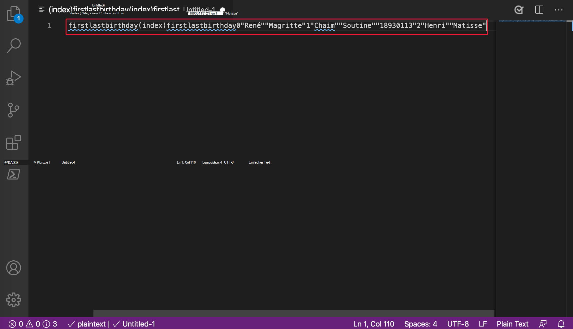Click the Untitled-1 status bar item
The height and width of the screenshot is (329, 573).
(134, 324)
